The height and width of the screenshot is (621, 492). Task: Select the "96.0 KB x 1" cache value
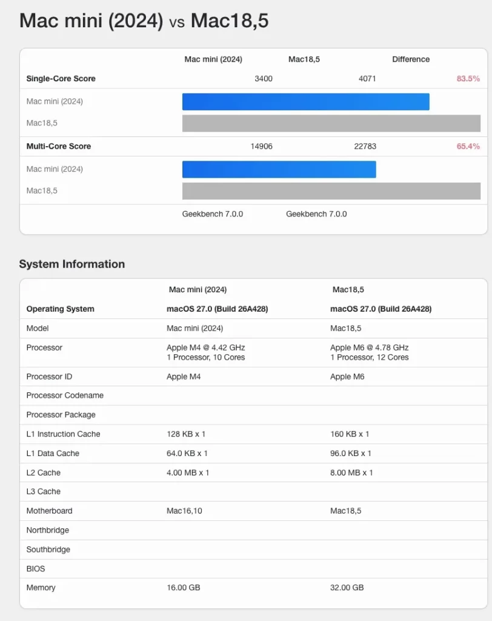[x=351, y=454]
